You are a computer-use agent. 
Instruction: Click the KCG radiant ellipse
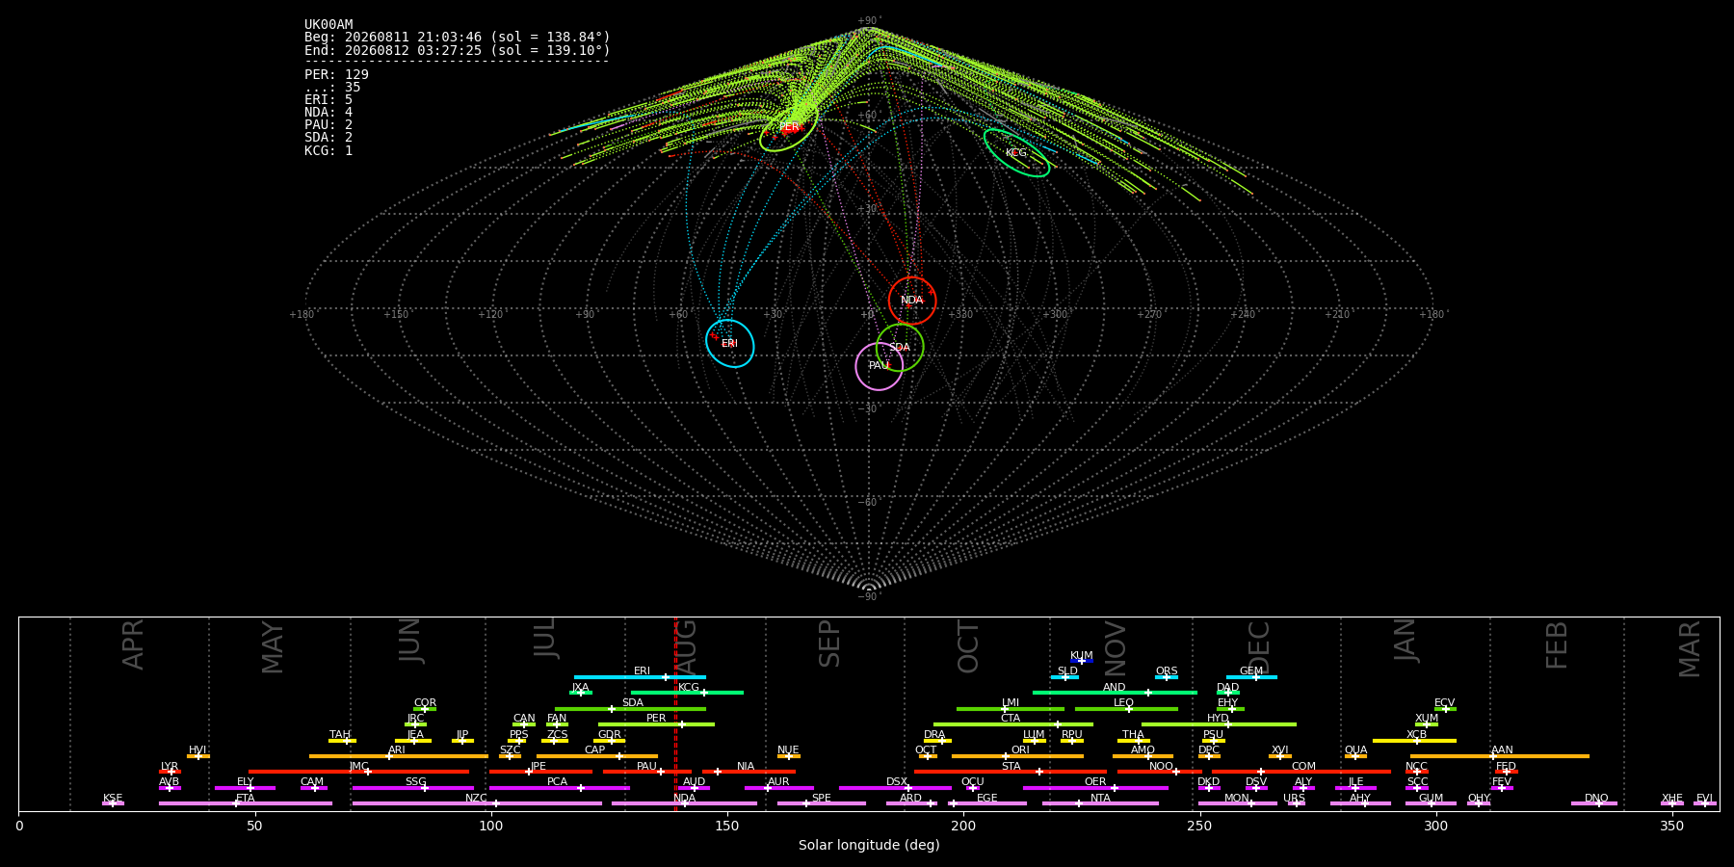[x=1016, y=152]
